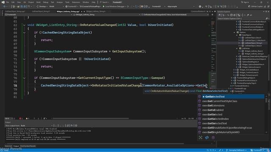Screen dimensions: 271x152
Task: Collapse DataObjects folder in Solution Explorer
Action: click(237, 35)
